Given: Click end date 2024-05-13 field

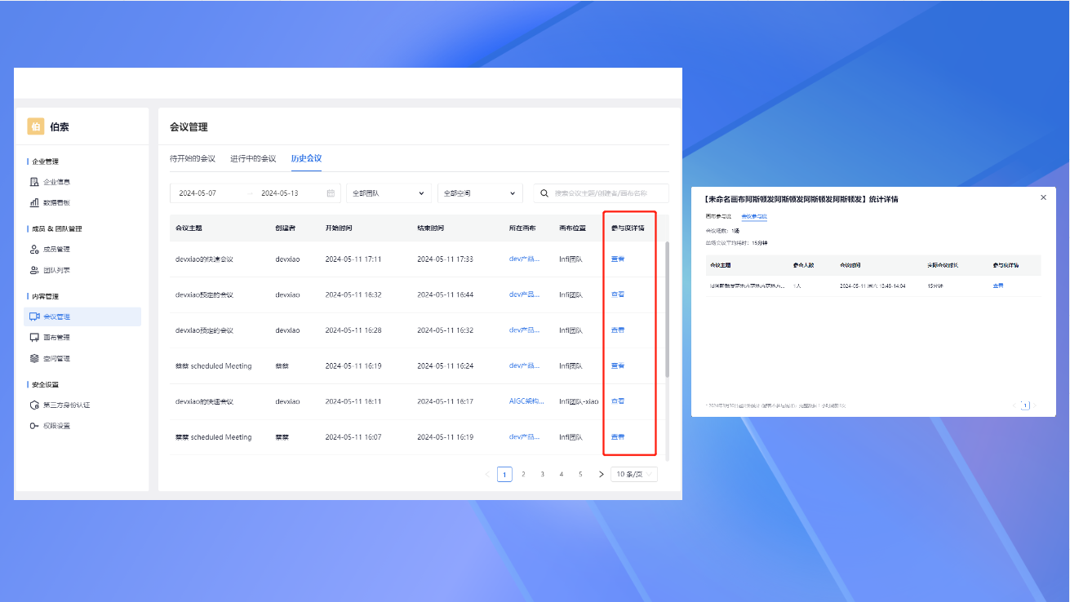Looking at the screenshot, I should pos(279,193).
